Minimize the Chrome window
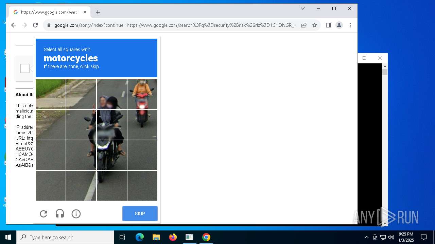The height and width of the screenshot is (244, 435). tap(318, 8)
